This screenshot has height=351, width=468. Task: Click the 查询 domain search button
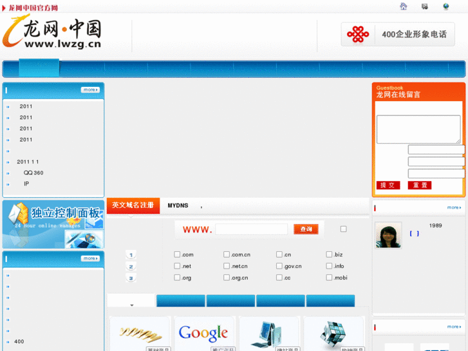tap(306, 229)
